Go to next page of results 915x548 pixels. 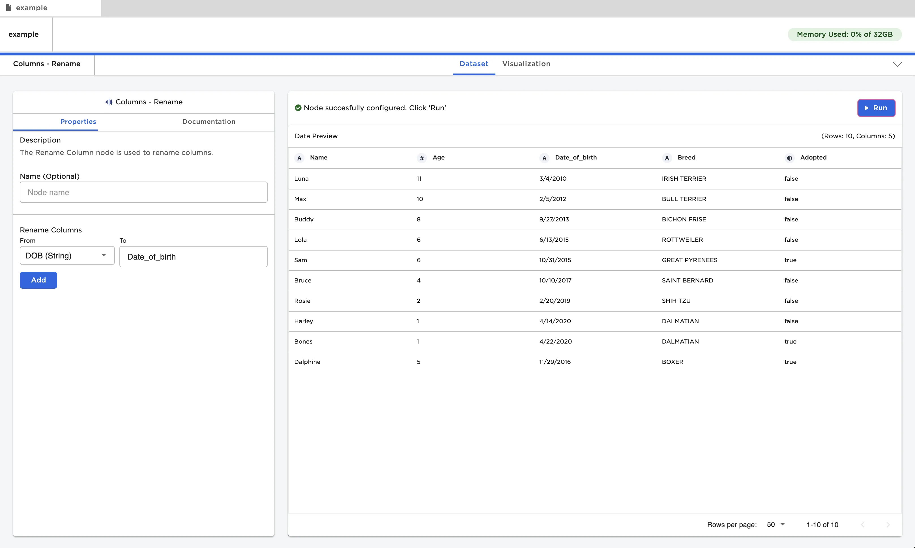888,525
